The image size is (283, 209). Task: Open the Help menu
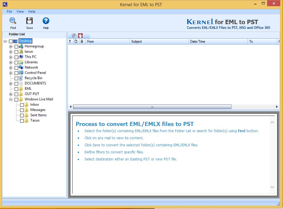pyautogui.click(x=32, y=11)
